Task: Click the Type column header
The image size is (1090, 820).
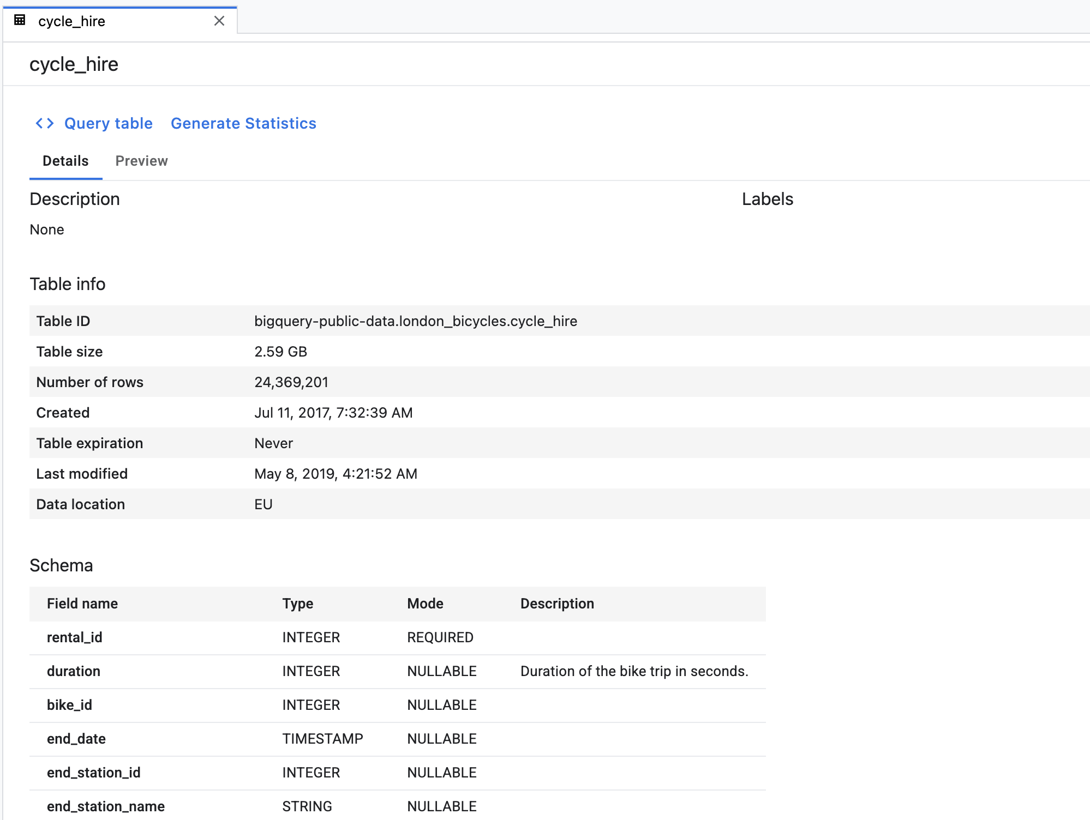Action: [x=298, y=604]
